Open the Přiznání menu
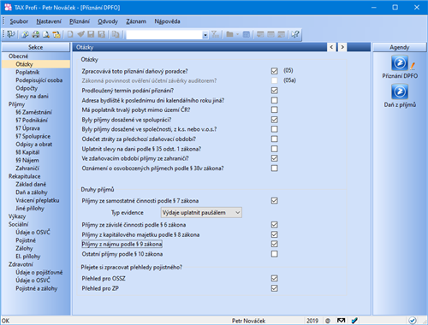Viewport: 428px width, 325px height. pos(80,21)
